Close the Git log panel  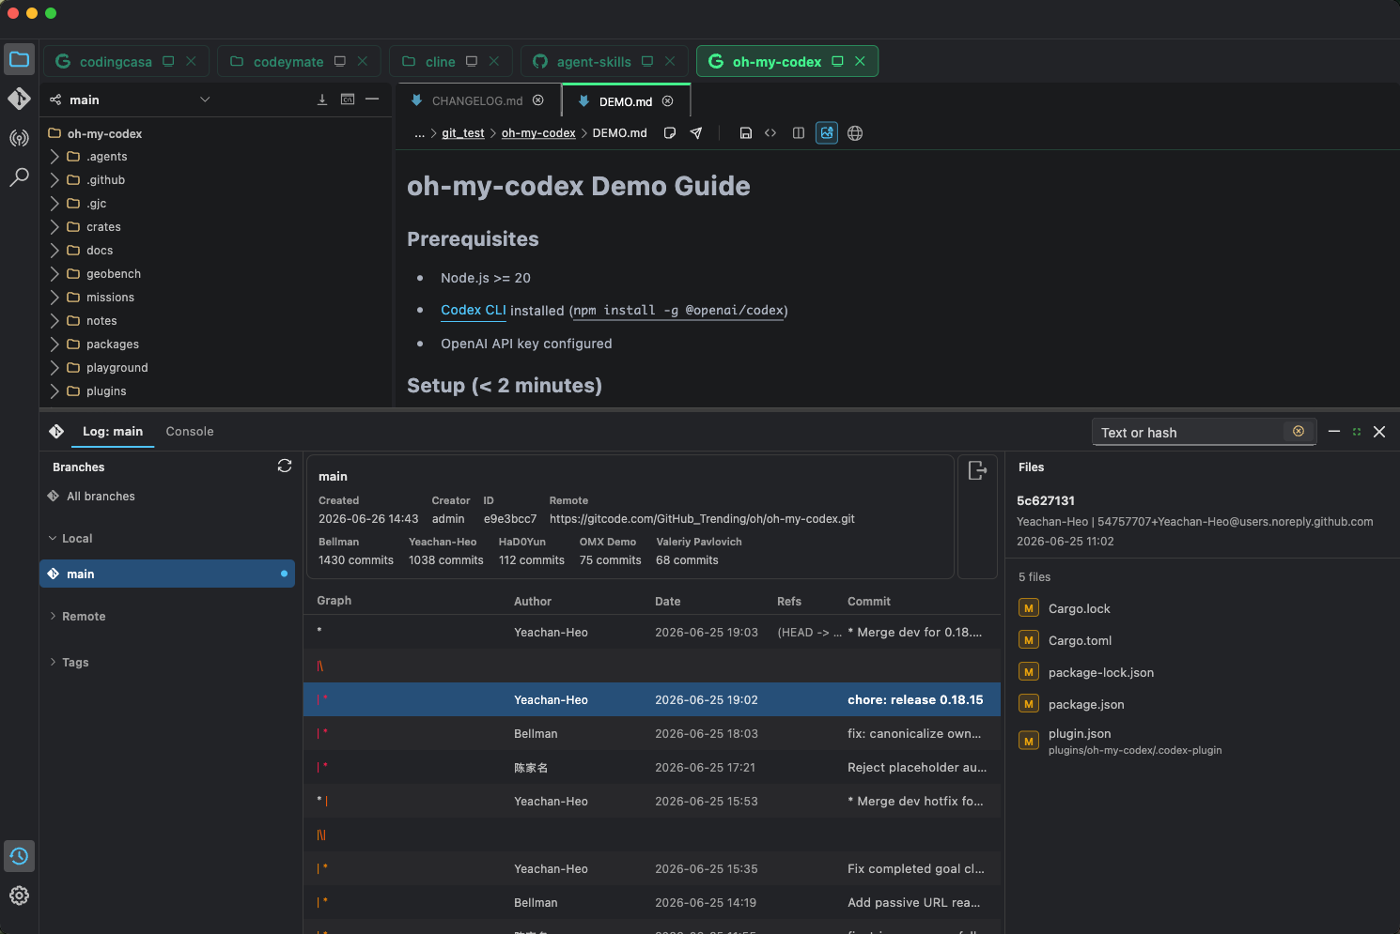(1379, 432)
